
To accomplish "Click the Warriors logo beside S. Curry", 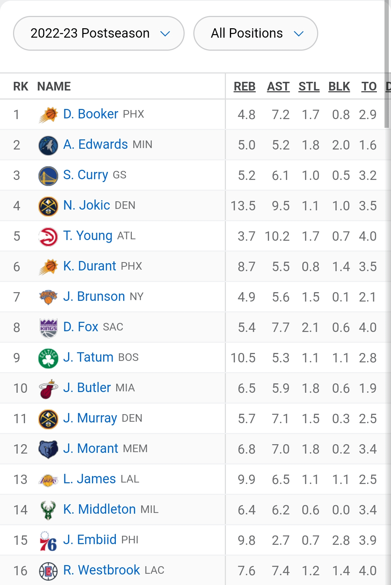I will coord(48,176).
